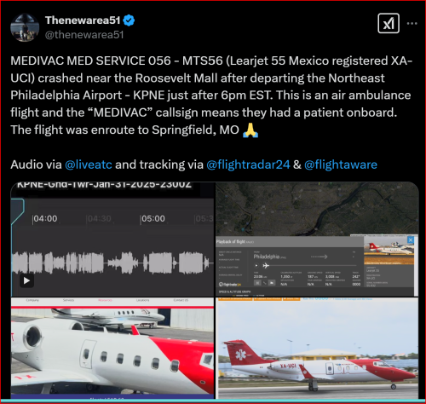Click the Flightradar24 logo
Screen dimensions: 426x404
tap(230, 285)
